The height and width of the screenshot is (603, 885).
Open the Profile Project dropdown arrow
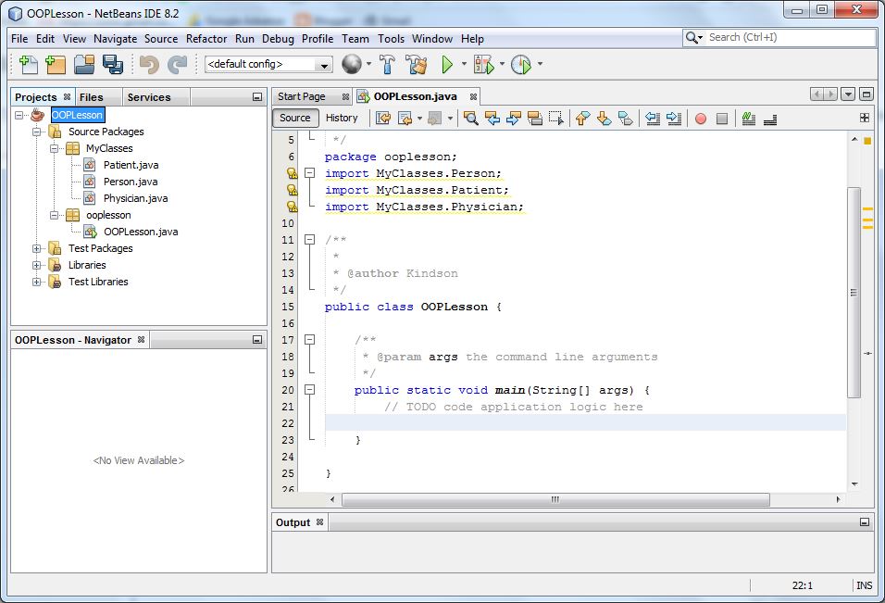click(x=540, y=64)
